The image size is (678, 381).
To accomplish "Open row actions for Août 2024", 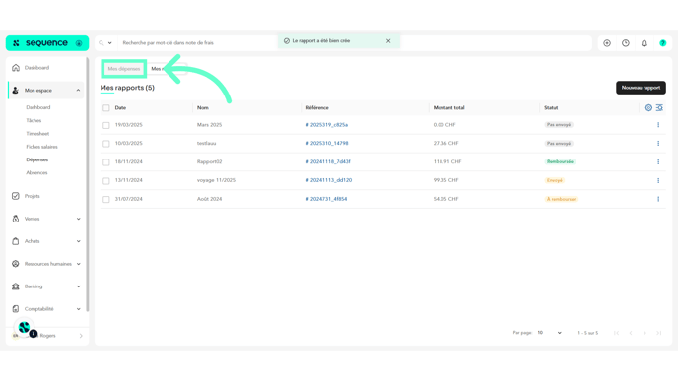I will tap(658, 199).
